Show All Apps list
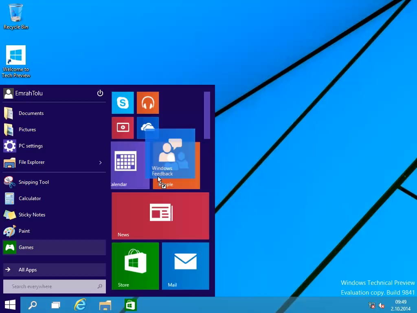Image resolution: width=417 pixels, height=313 pixels. click(x=54, y=270)
